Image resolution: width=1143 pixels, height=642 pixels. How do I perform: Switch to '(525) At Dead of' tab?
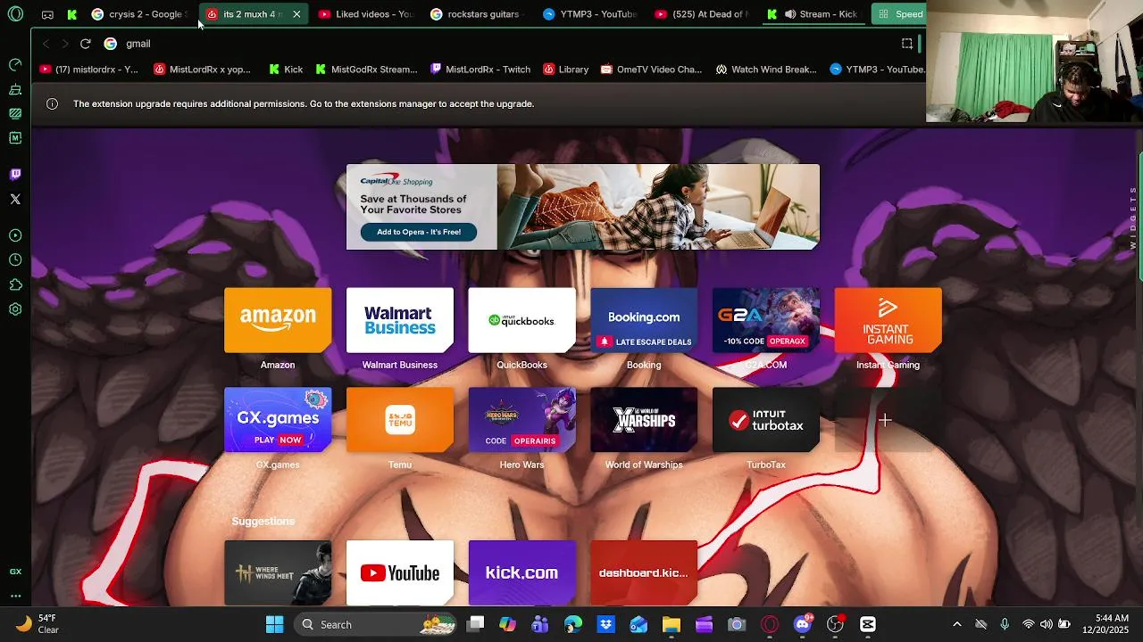pyautogui.click(x=701, y=14)
